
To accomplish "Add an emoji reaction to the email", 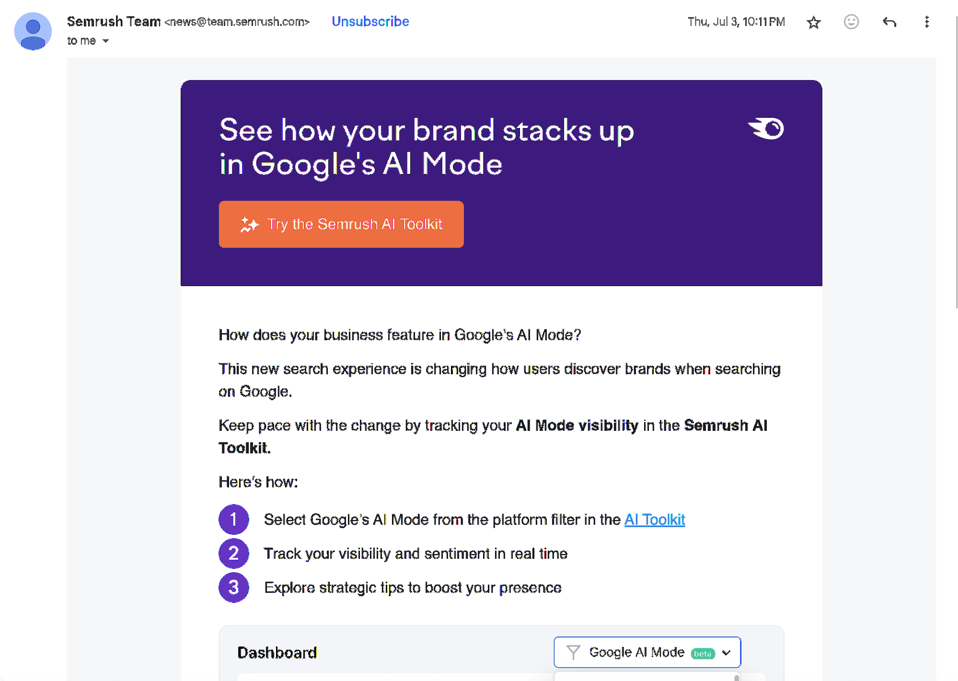I will (851, 22).
